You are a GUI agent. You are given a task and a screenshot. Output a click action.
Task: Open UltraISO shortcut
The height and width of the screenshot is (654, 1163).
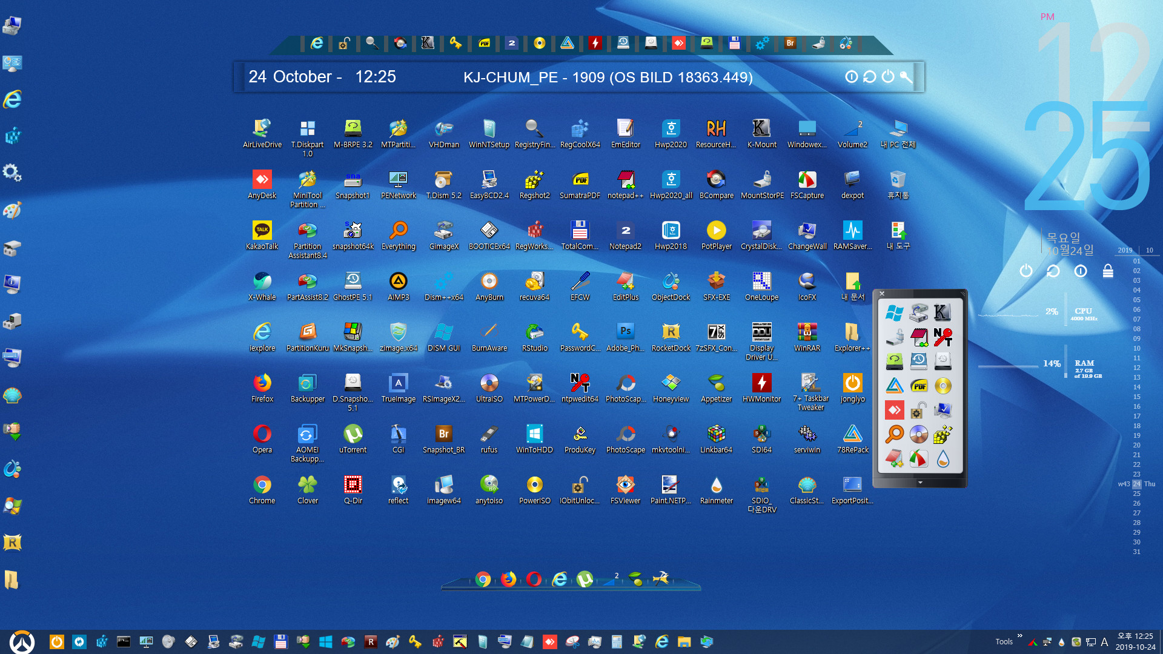pyautogui.click(x=489, y=388)
